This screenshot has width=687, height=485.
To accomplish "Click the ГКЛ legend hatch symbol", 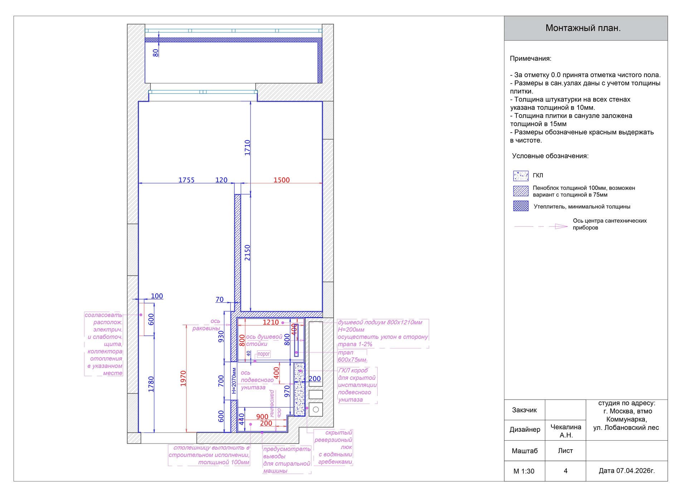I will 521,176.
